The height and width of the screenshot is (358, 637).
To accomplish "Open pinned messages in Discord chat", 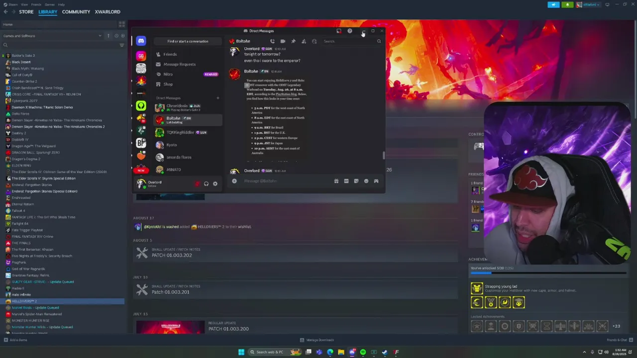I will tap(293, 41).
